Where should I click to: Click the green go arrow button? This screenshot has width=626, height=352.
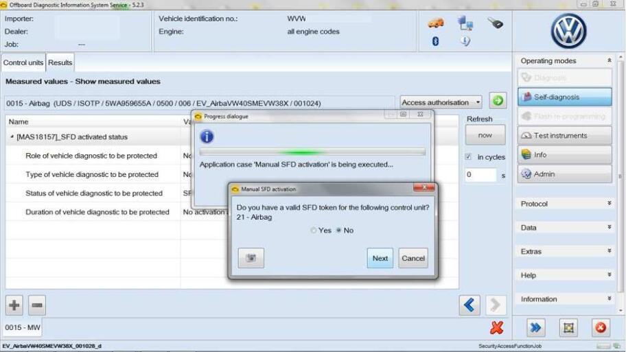(498, 101)
